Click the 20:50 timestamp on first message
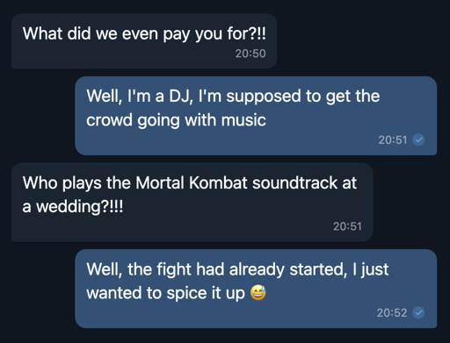This screenshot has width=450, height=343. [250, 54]
